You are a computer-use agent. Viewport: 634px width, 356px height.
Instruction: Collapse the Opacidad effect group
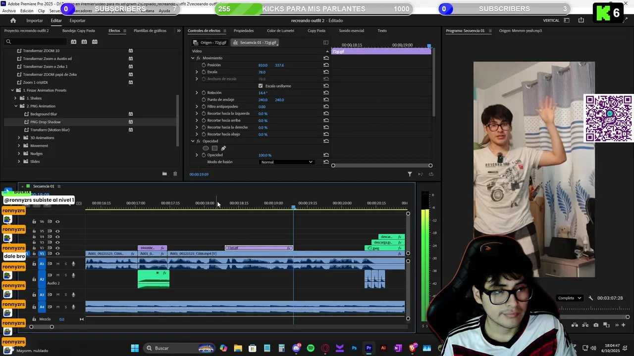pos(193,141)
